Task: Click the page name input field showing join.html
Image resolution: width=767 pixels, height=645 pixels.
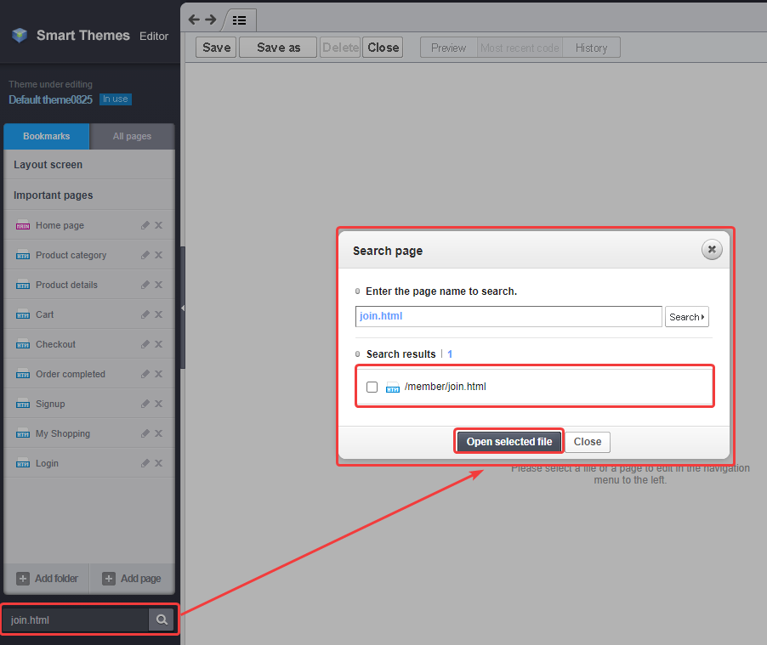Action: [x=508, y=316]
